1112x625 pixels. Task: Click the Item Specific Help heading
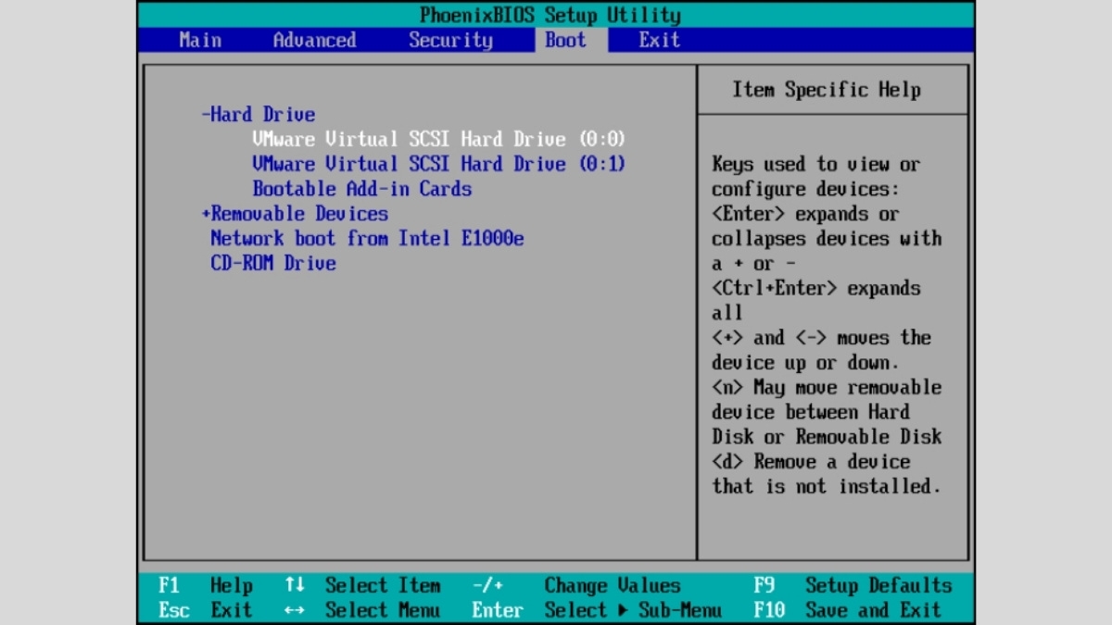point(827,90)
